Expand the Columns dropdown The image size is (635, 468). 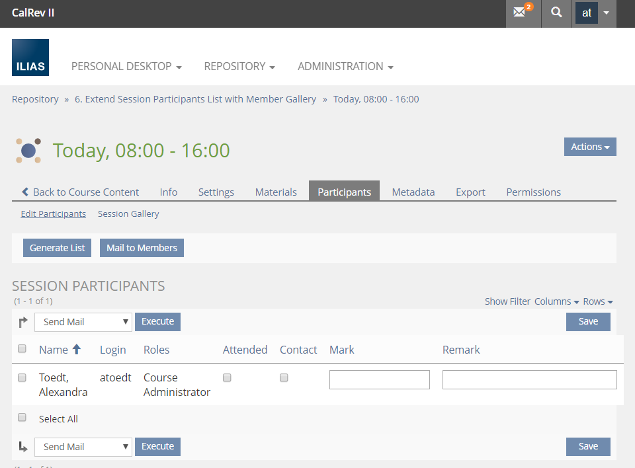556,301
